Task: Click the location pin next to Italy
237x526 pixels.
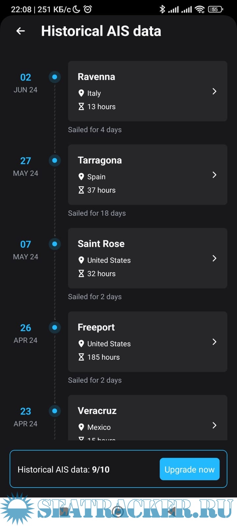Action: [81, 93]
